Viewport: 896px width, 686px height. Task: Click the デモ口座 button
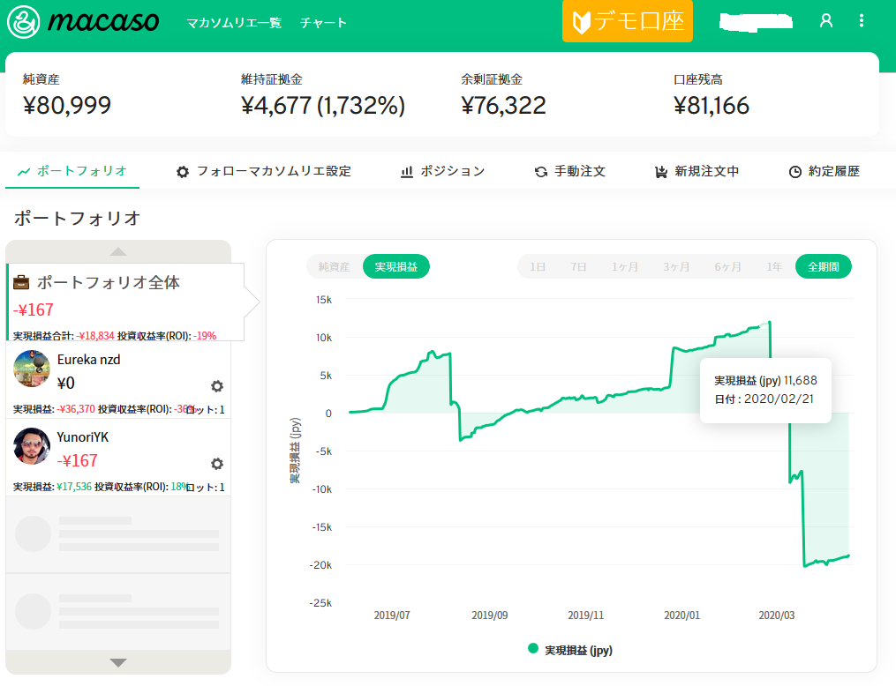tap(628, 22)
